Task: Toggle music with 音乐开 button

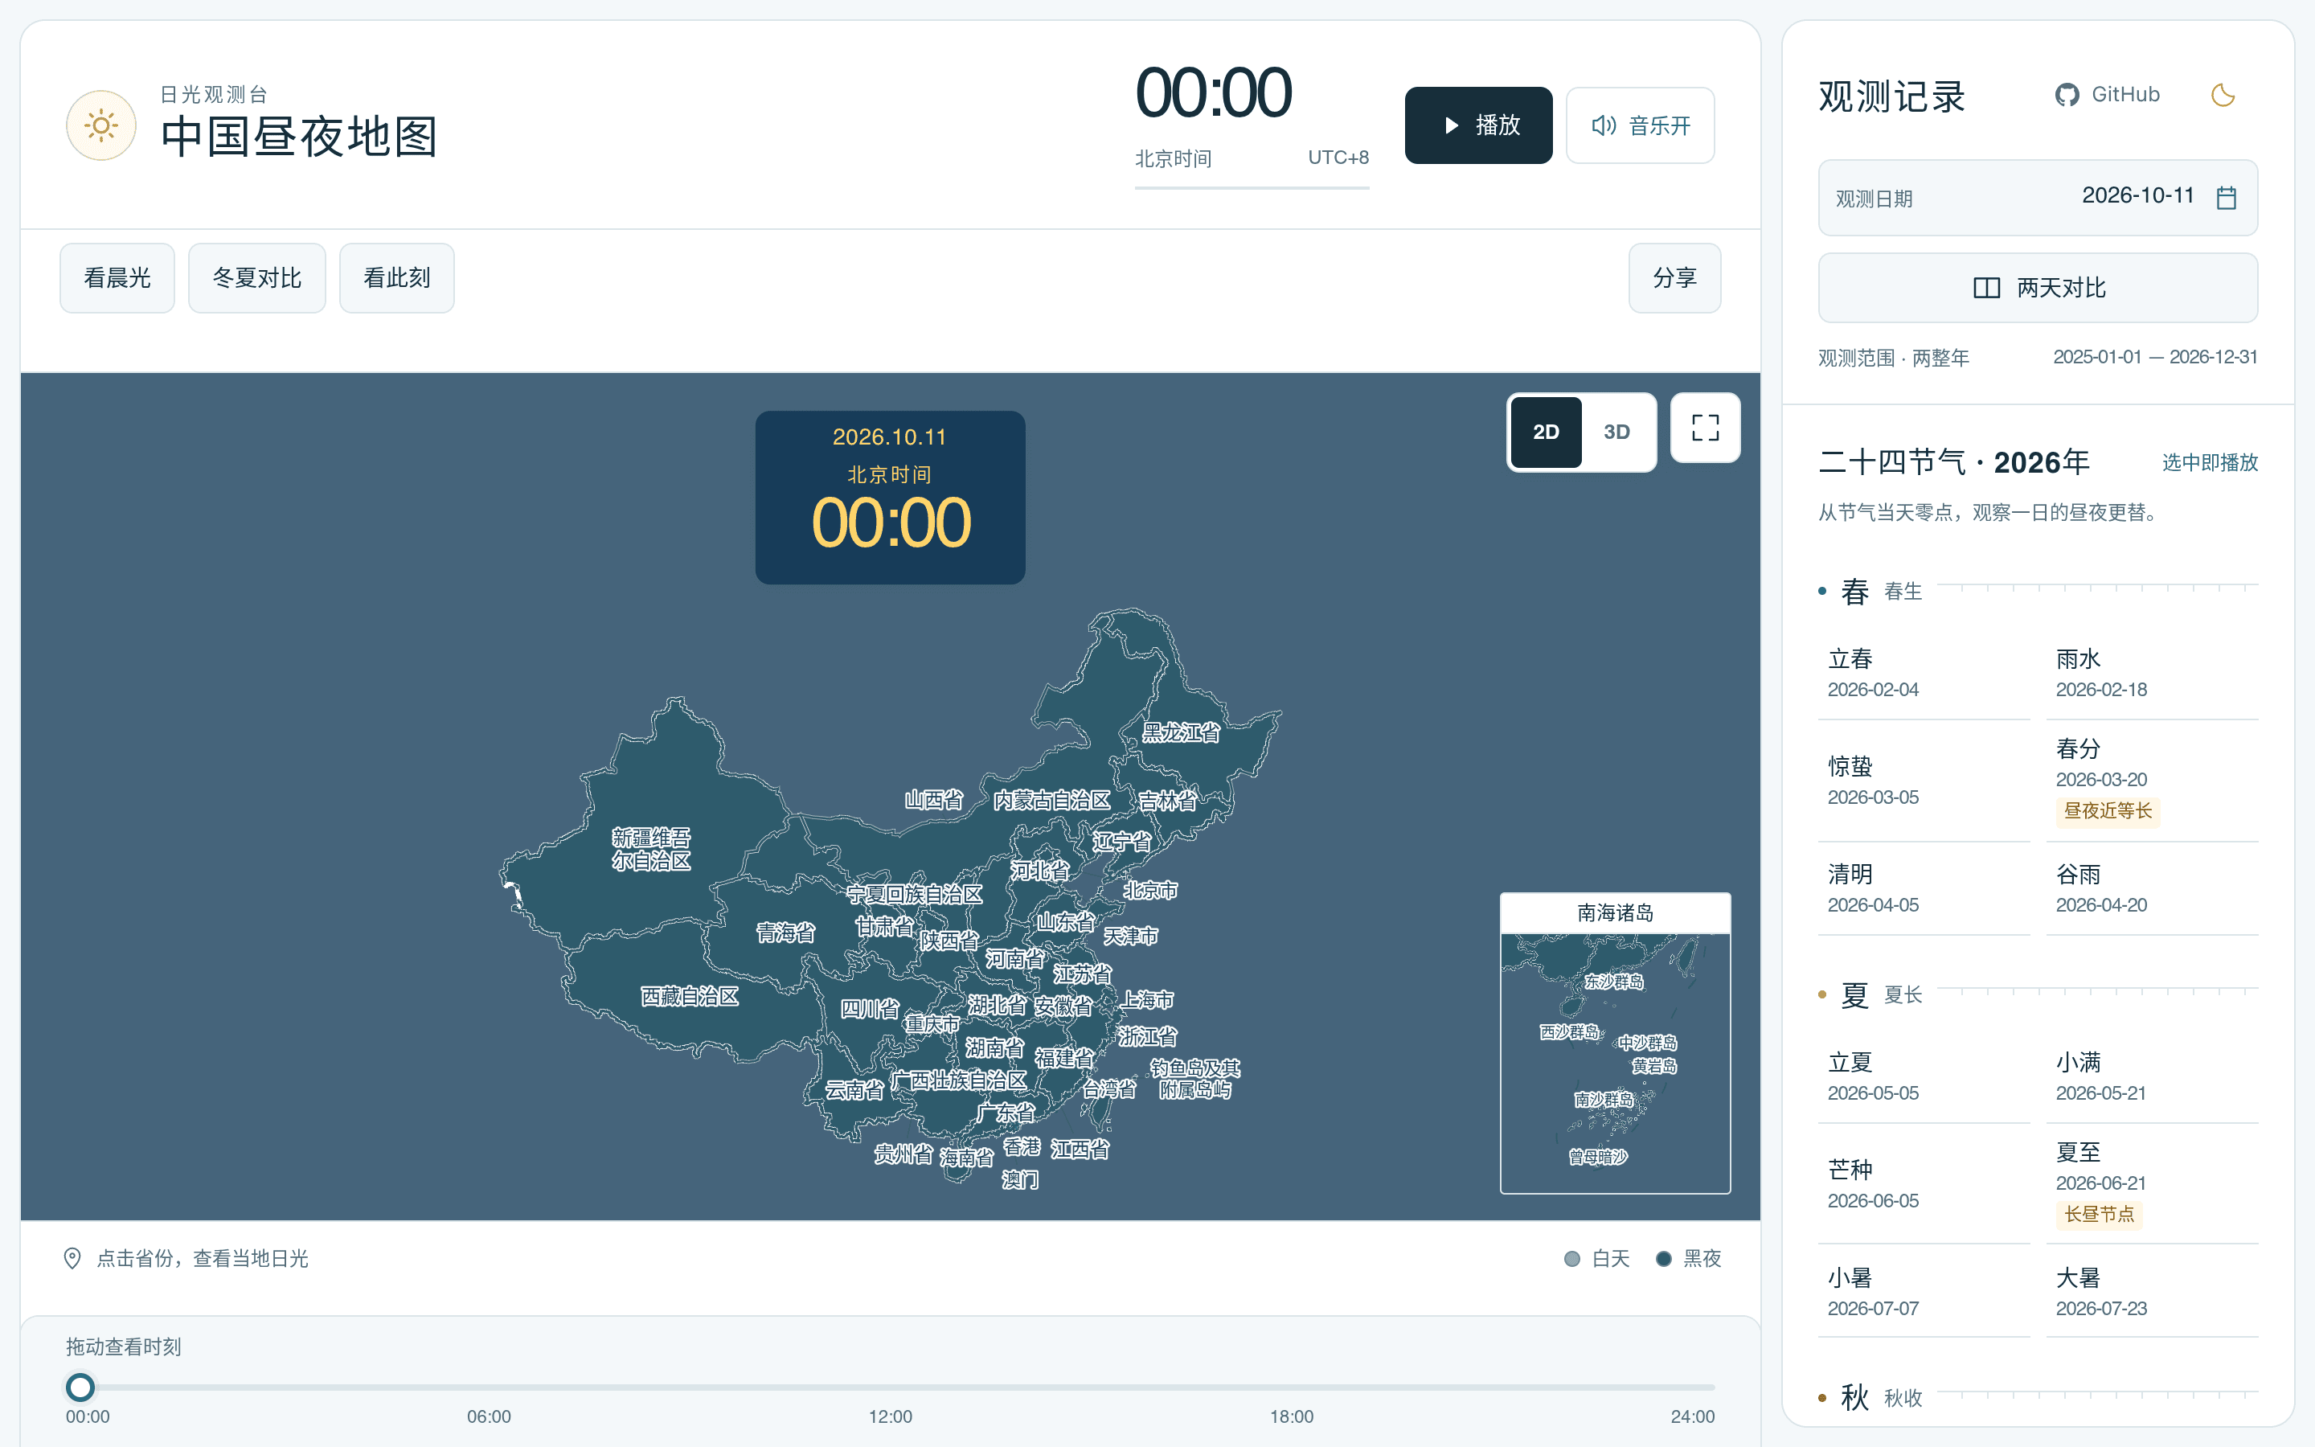Action: click(x=1640, y=125)
